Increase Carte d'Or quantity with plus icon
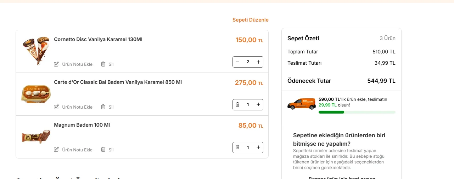Viewport: 454px width, 179px height. [258, 105]
